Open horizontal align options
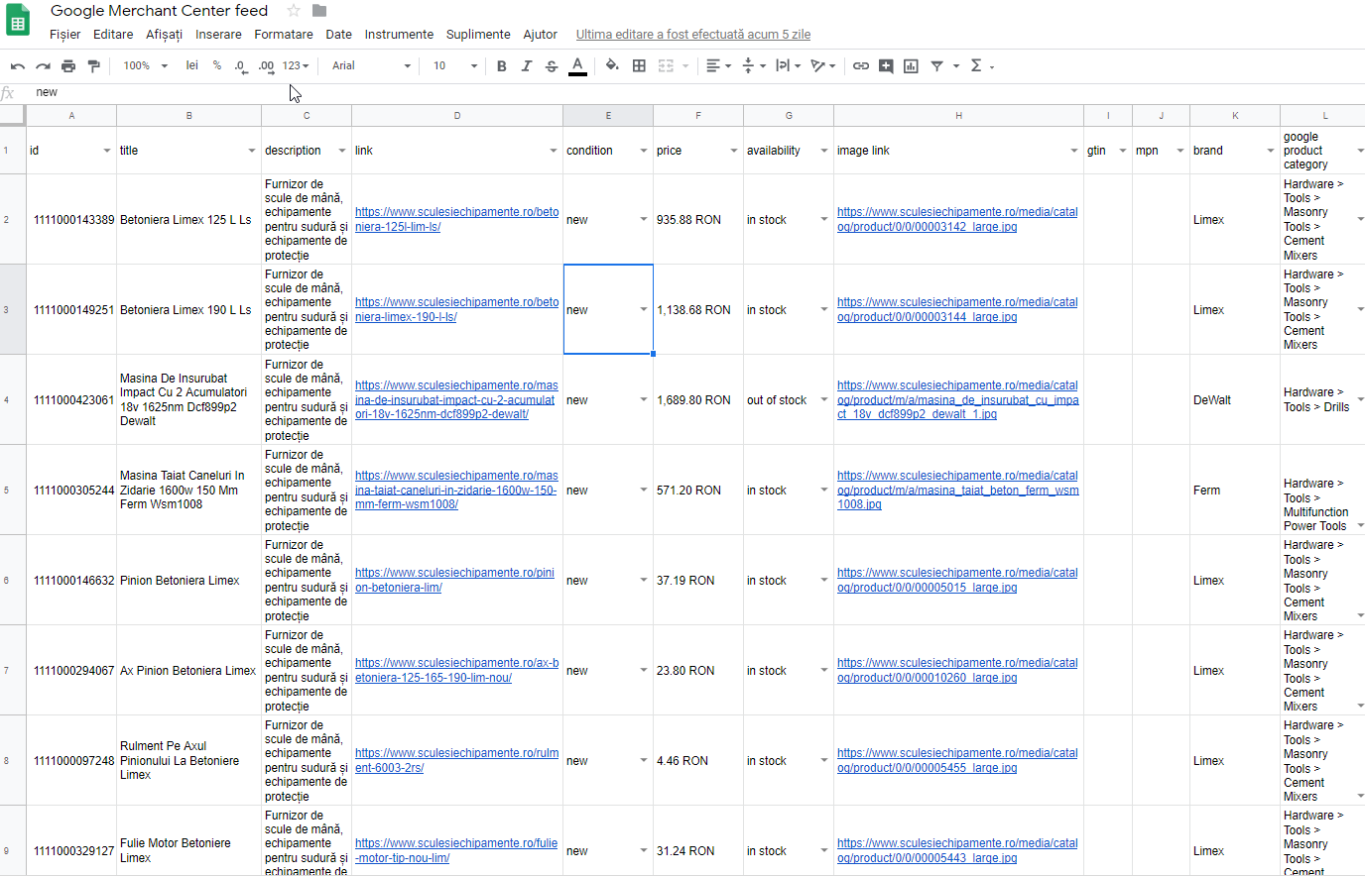The width and height of the screenshot is (1365, 876). pos(718,66)
